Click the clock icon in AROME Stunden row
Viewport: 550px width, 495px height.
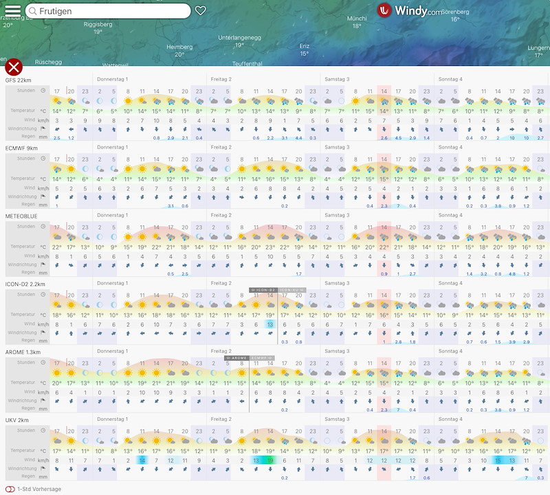pyautogui.click(x=43, y=362)
